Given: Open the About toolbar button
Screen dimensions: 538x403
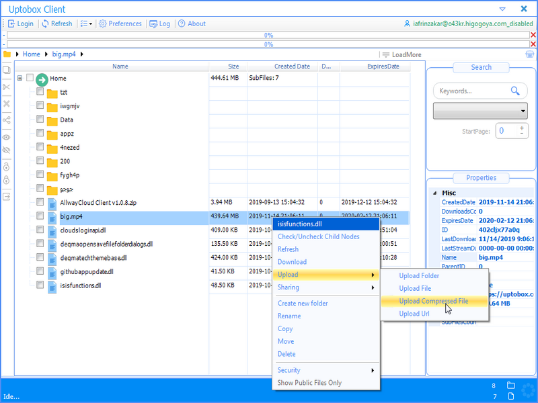Looking at the screenshot, I should pyautogui.click(x=192, y=24).
